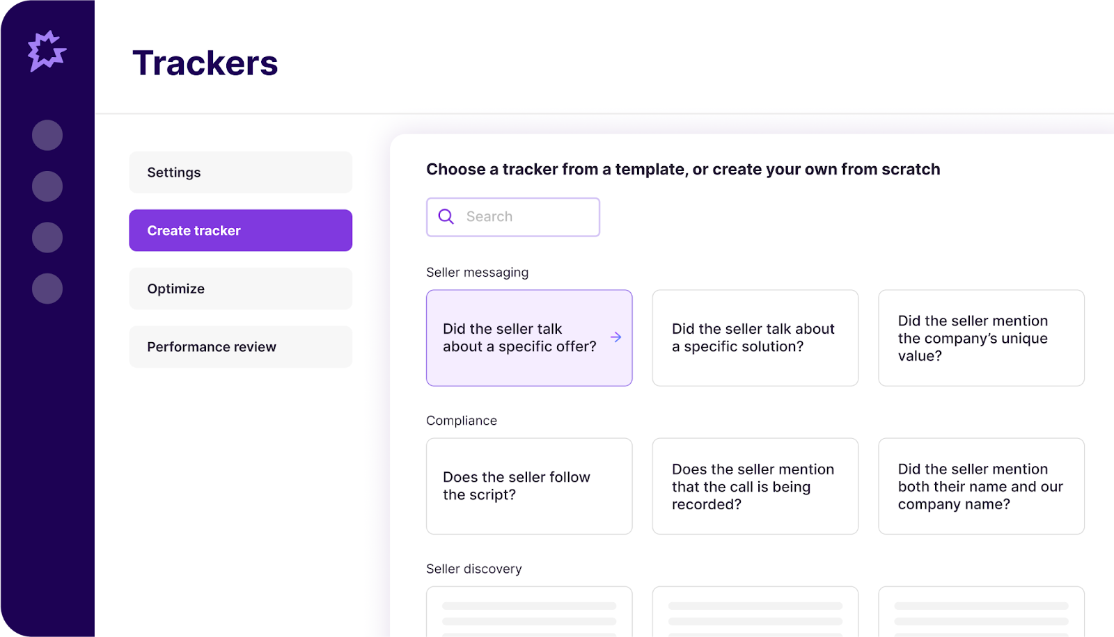Switch to the Optimize section
1114x637 pixels.
coord(240,288)
